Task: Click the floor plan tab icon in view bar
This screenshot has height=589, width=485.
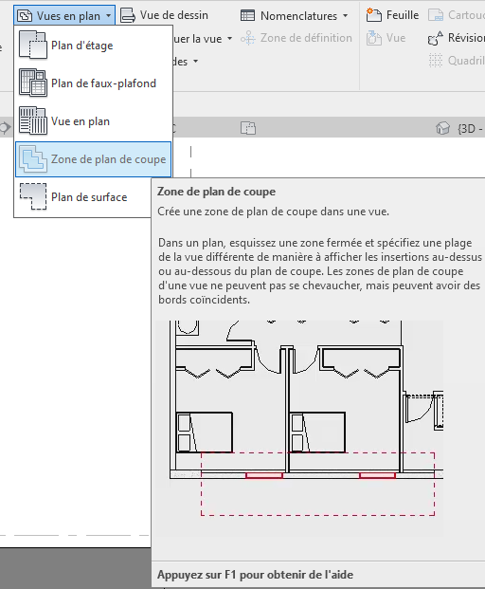Action: click(248, 128)
